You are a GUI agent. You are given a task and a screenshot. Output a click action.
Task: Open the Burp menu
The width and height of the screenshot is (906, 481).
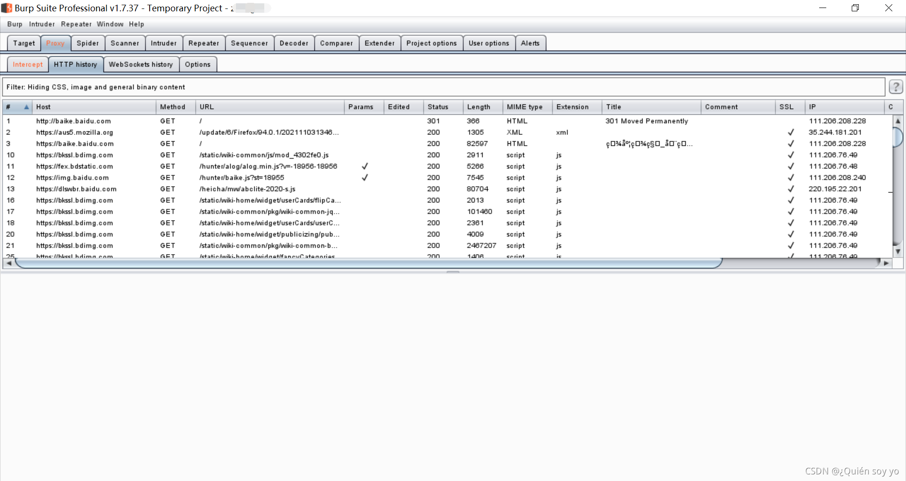pos(15,24)
